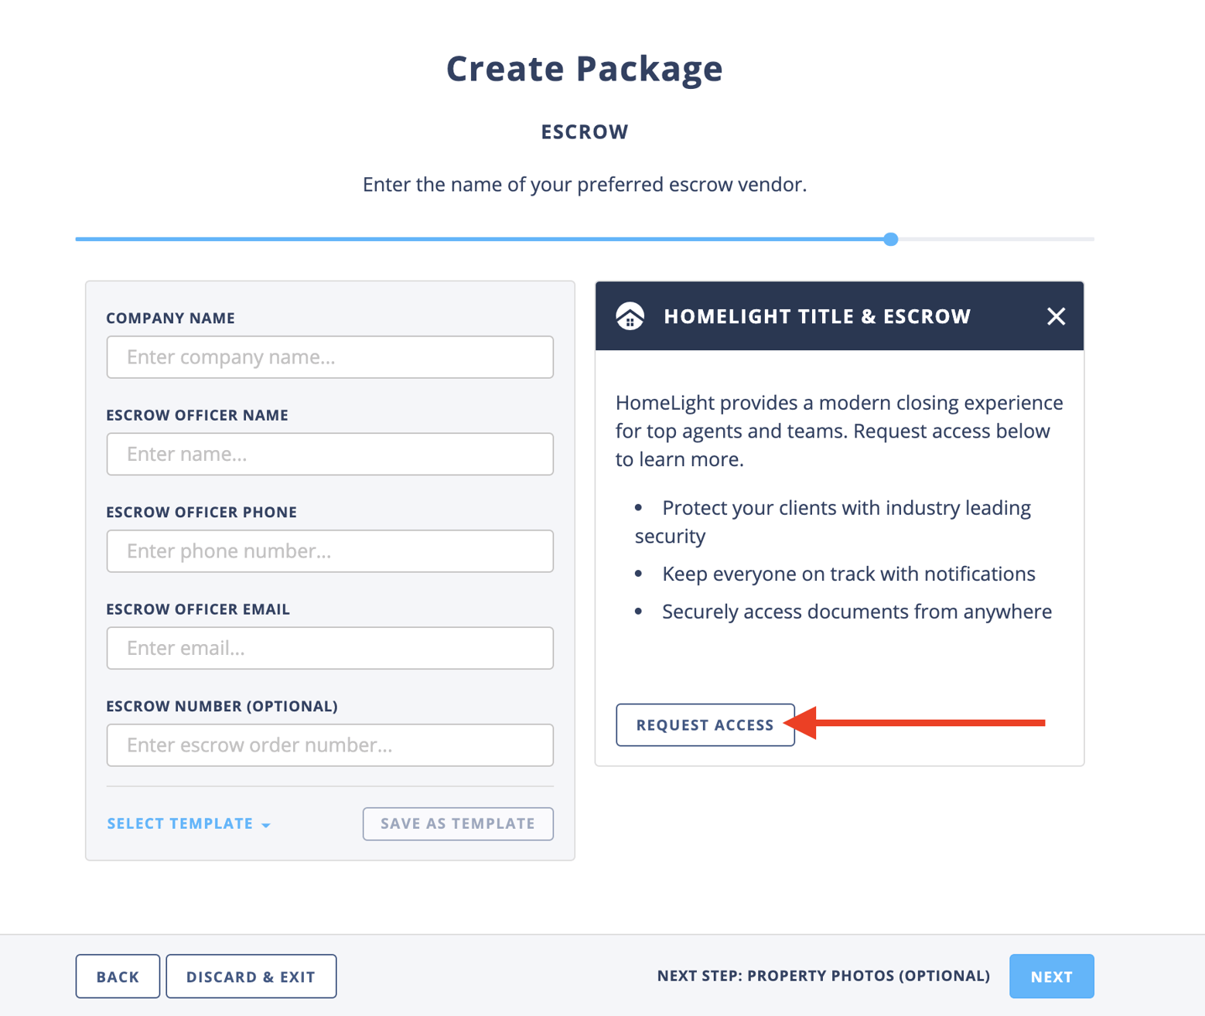Click the Company Name input field
The image size is (1205, 1016).
tap(329, 357)
